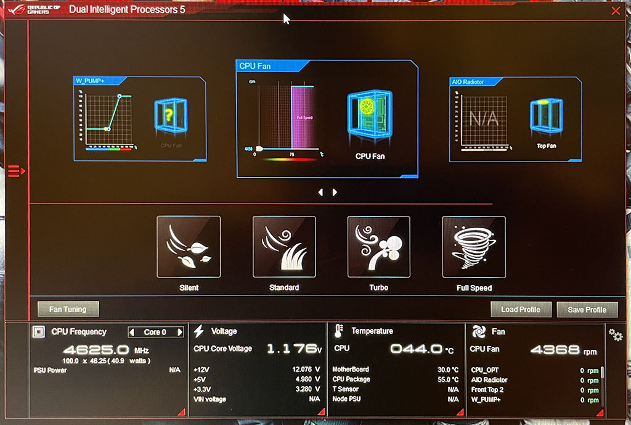The height and width of the screenshot is (425, 631).
Task: Click the Temperature thermometer icon
Action: [338, 331]
